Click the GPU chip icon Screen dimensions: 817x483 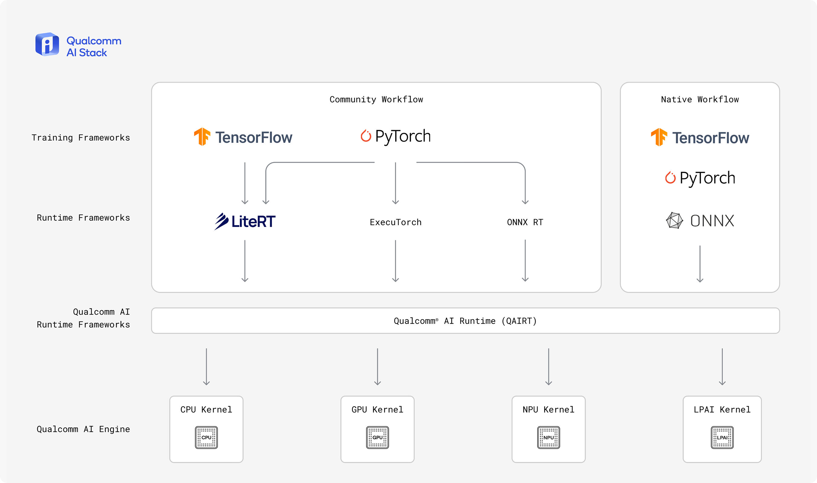click(377, 437)
